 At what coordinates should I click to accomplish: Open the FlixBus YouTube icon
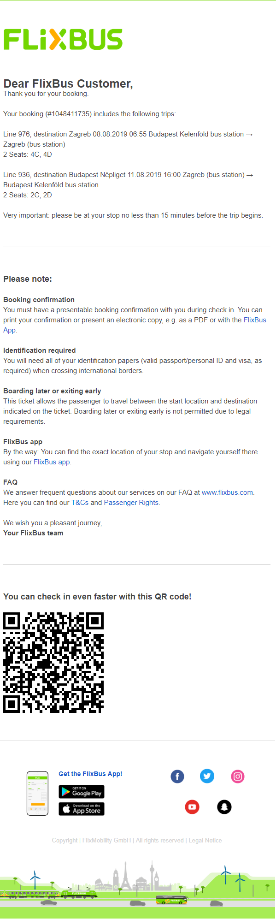192,807
